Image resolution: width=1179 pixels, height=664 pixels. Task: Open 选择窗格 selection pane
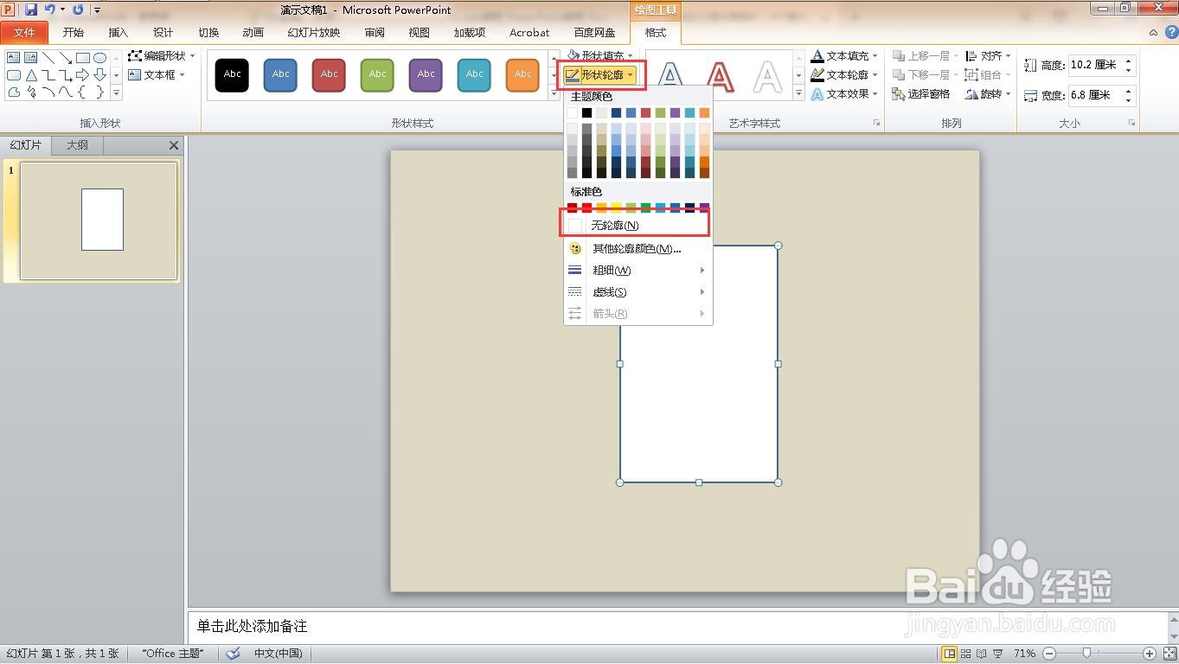click(921, 93)
